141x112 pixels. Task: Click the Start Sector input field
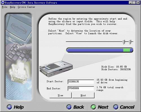(81, 82)
